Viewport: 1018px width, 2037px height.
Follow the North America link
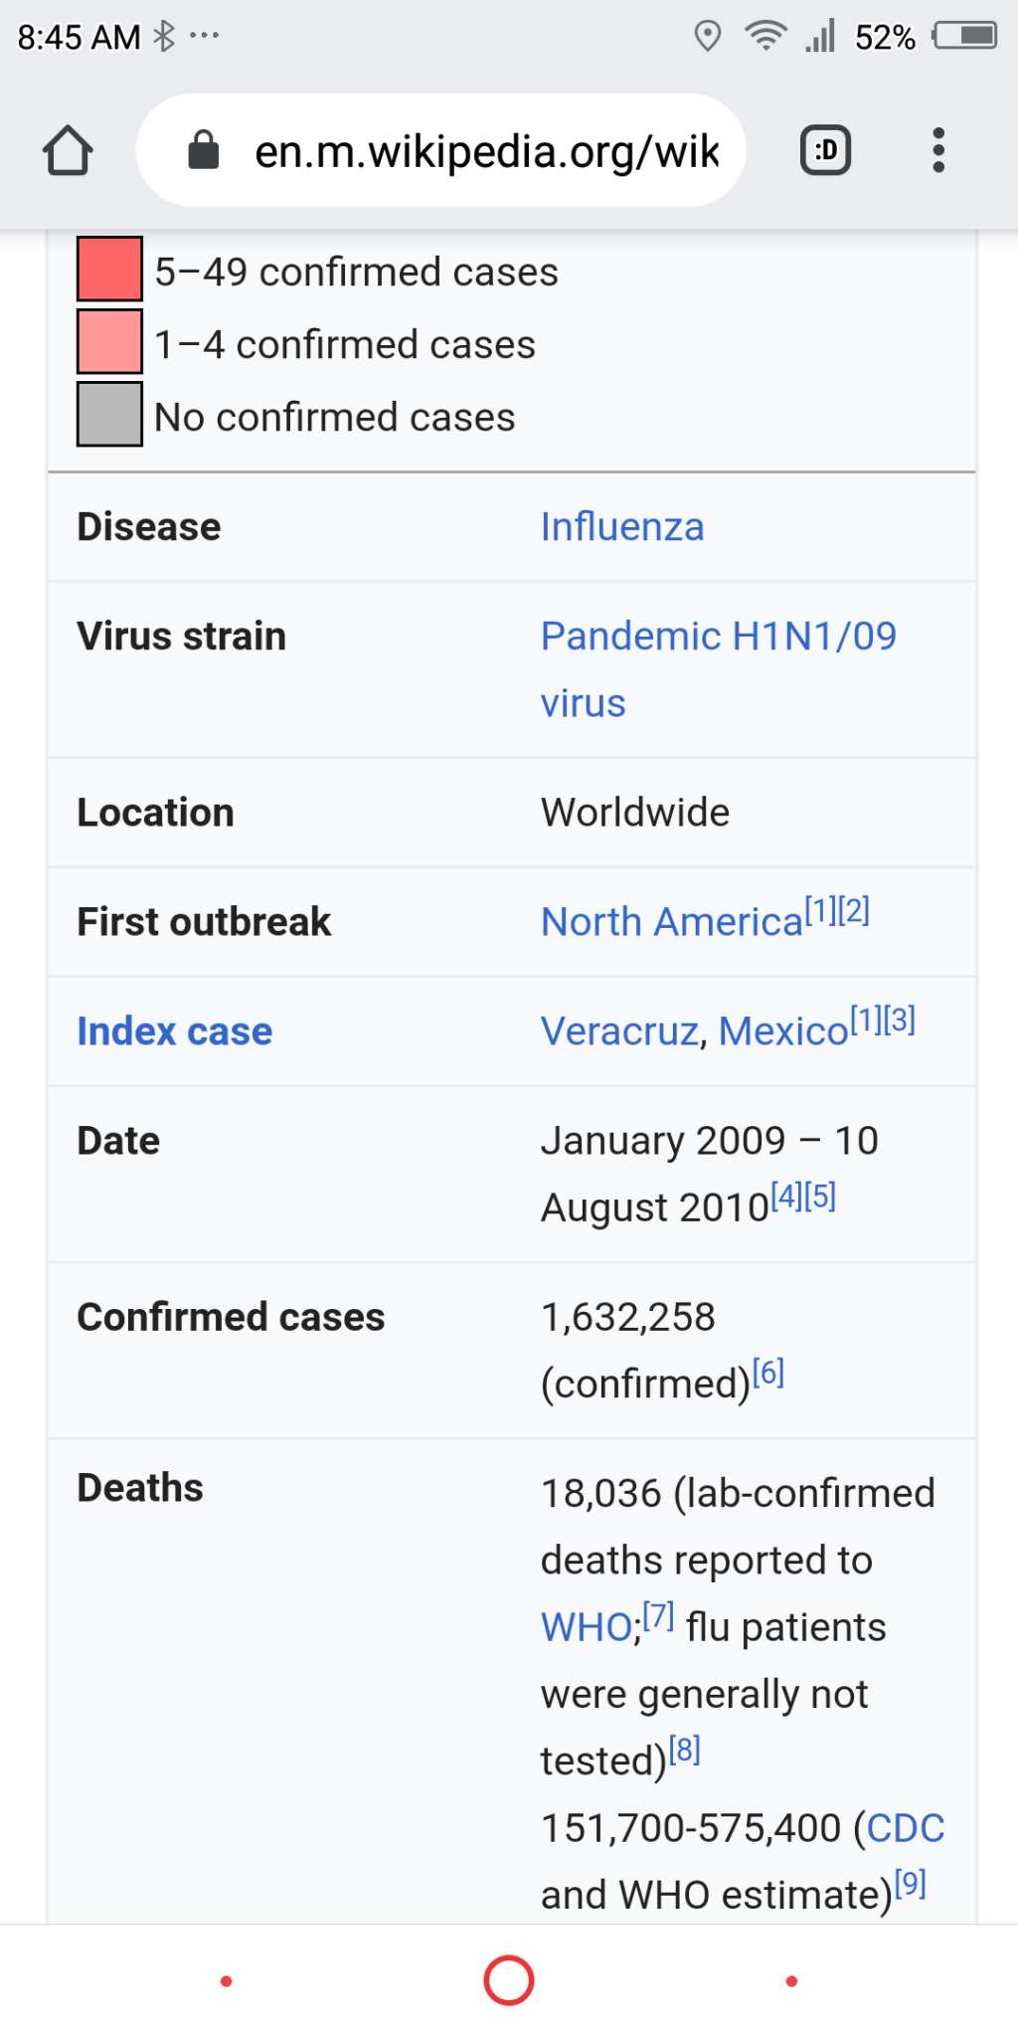tap(671, 922)
